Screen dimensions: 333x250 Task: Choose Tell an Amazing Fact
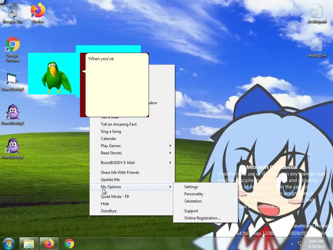pos(132,124)
